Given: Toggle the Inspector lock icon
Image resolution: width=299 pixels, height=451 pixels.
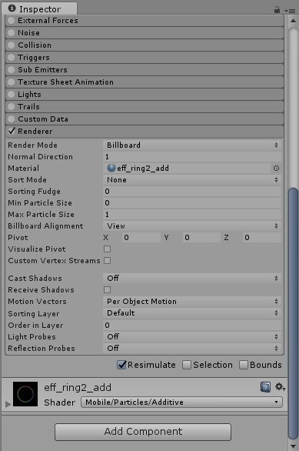Looking at the screenshot, I should (x=277, y=10).
